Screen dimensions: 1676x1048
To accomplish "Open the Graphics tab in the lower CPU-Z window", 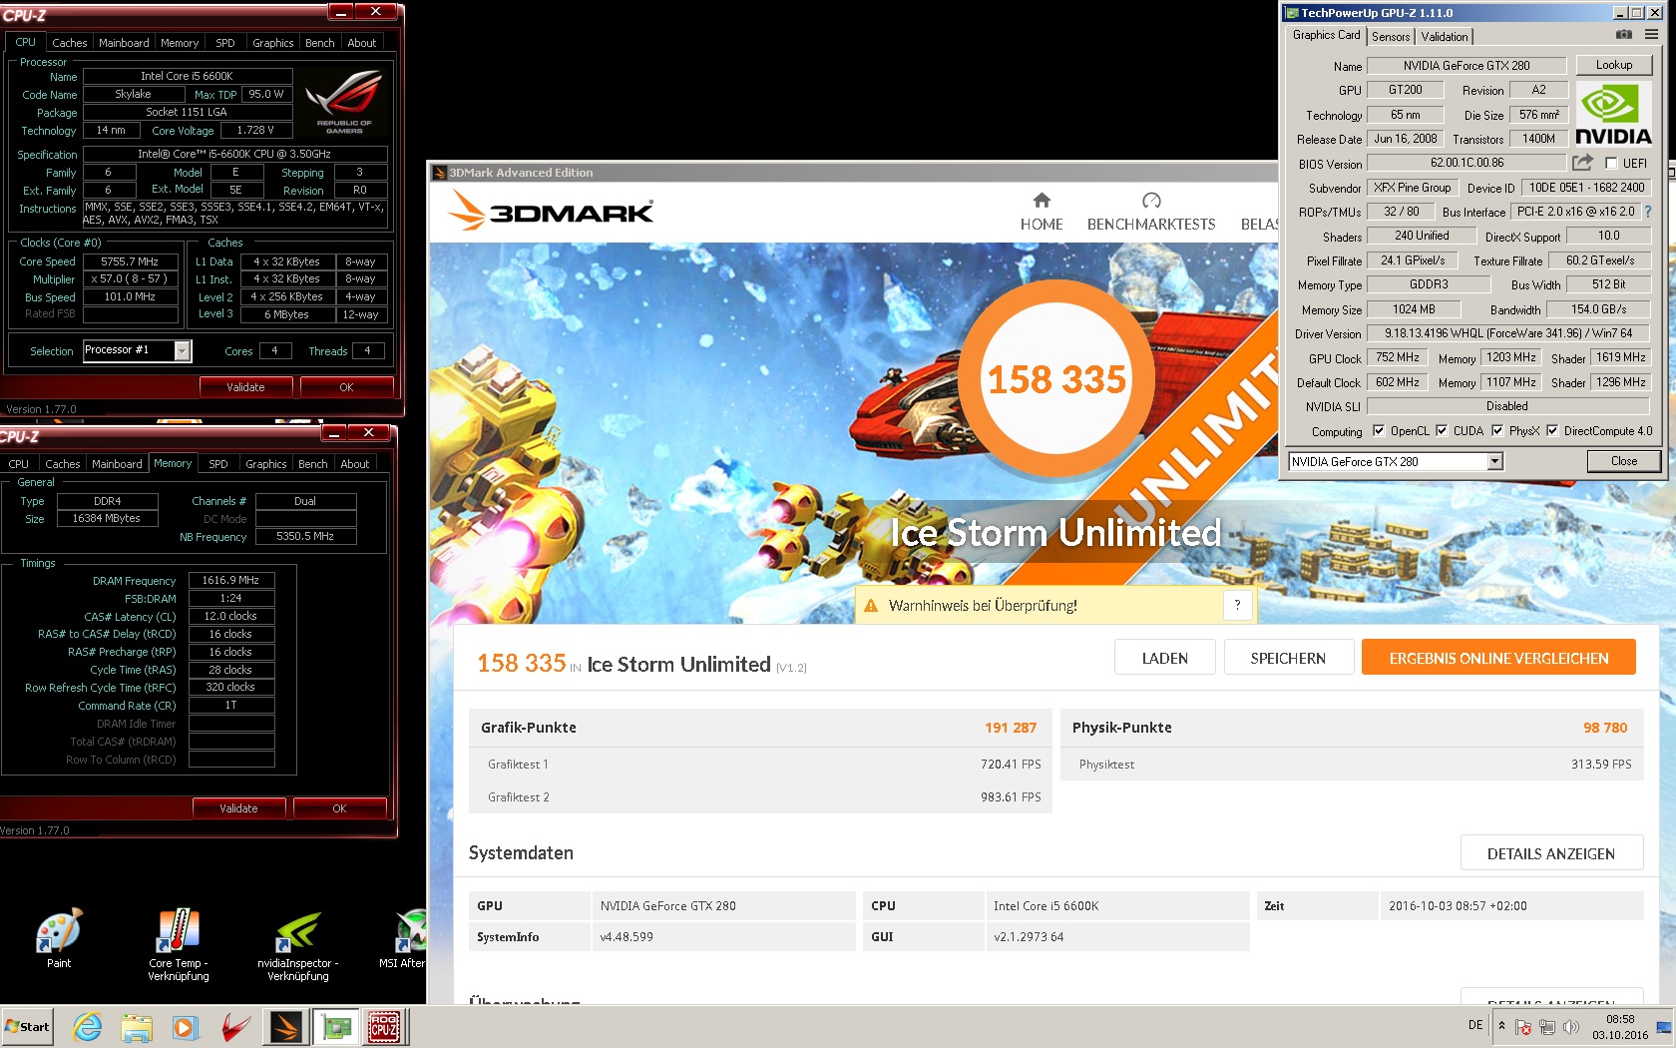I will tap(266, 464).
